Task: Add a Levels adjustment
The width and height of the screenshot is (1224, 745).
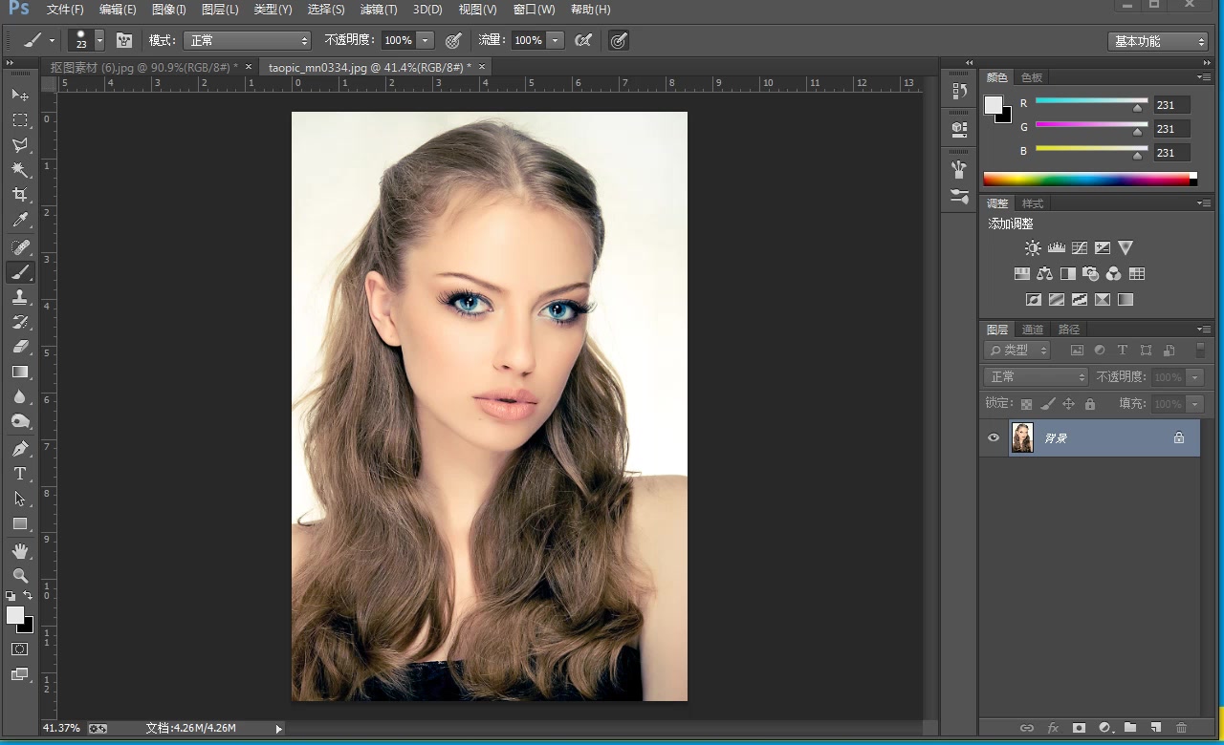Action: [1057, 248]
